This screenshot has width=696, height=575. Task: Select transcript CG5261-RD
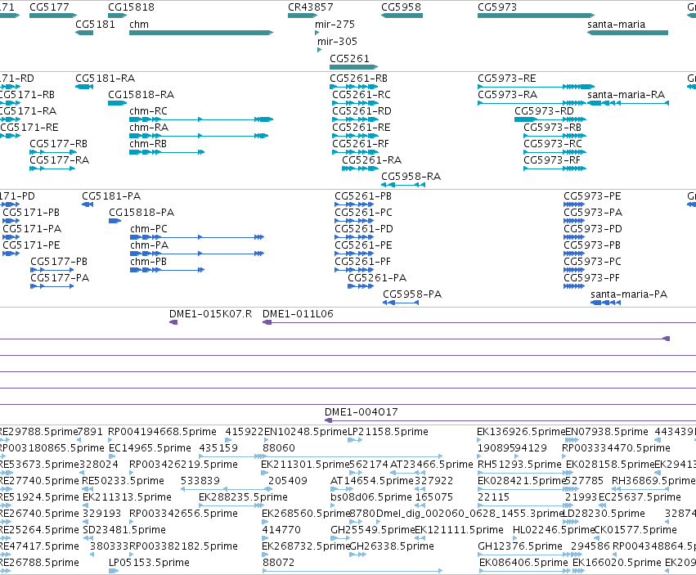(x=355, y=119)
